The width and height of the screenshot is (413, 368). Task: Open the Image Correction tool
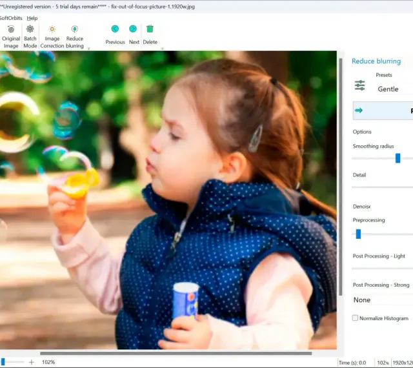52,37
